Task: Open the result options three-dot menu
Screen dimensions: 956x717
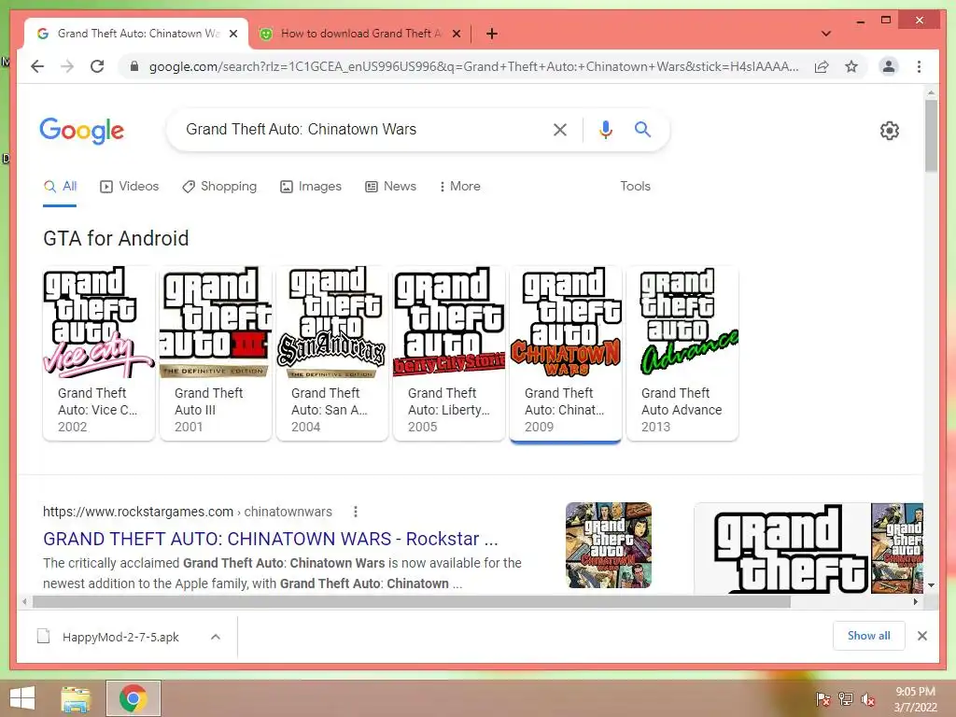Action: tap(356, 512)
